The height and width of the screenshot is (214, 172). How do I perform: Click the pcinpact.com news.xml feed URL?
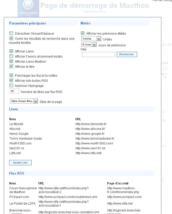point(68,197)
